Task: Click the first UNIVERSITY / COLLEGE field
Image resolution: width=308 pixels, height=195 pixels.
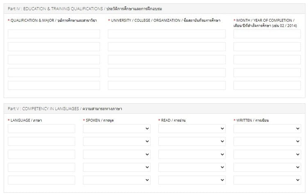Action: click(x=167, y=34)
